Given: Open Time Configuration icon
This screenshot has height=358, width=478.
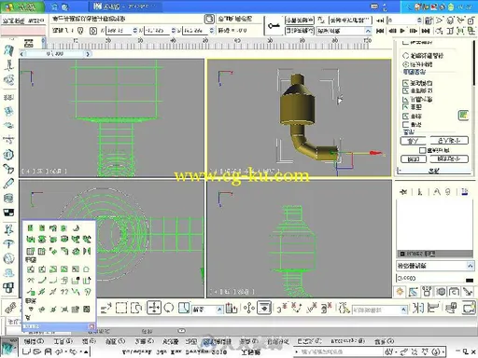Looking at the screenshot, I should pyautogui.click(x=429, y=21).
